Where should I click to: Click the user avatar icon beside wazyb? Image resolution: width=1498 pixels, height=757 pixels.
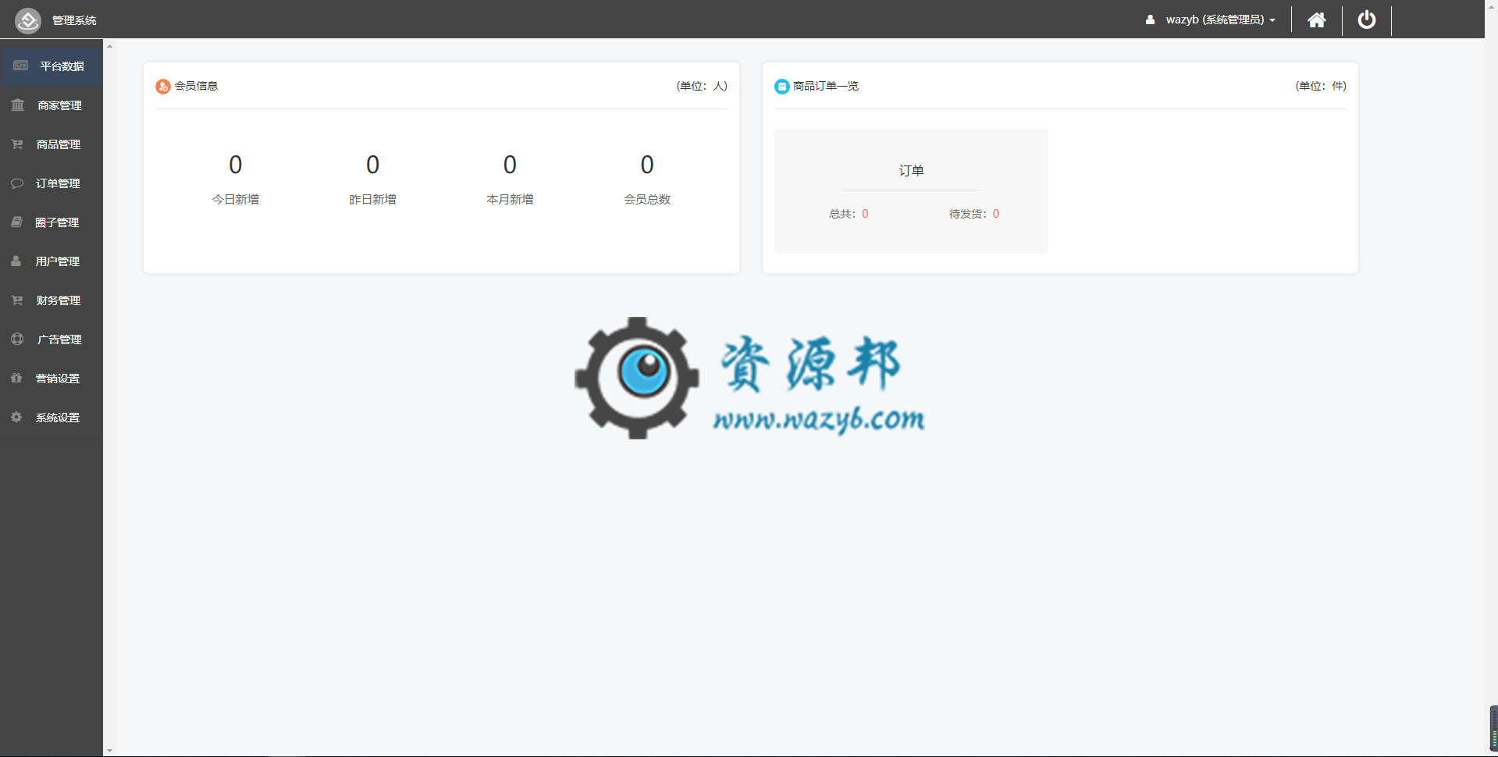[1151, 20]
